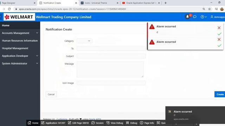Screen dimensions: 225x126
Task: Click Edit Page 30010 in developer toolbar
Action: click(78, 123)
